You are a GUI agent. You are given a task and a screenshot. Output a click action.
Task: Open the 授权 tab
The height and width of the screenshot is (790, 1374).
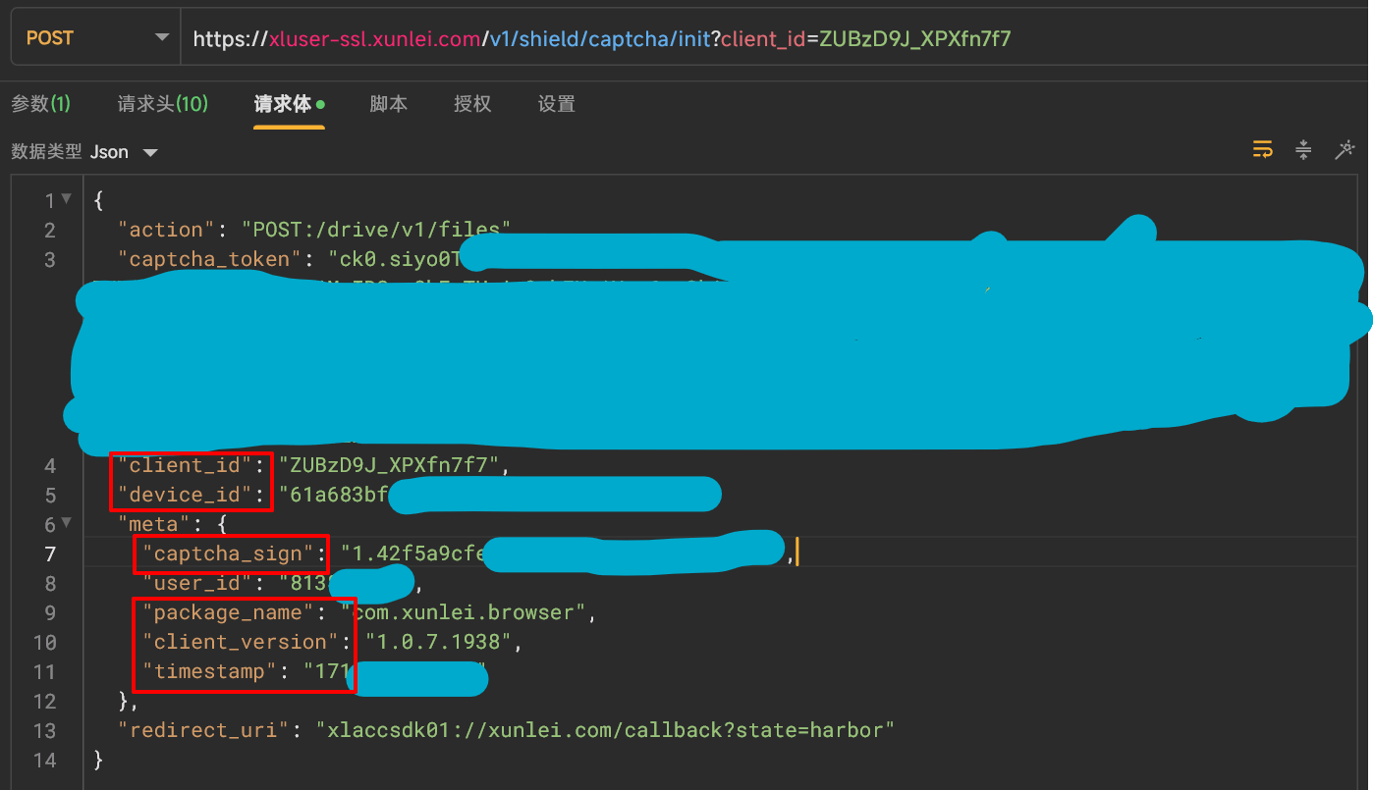(472, 104)
